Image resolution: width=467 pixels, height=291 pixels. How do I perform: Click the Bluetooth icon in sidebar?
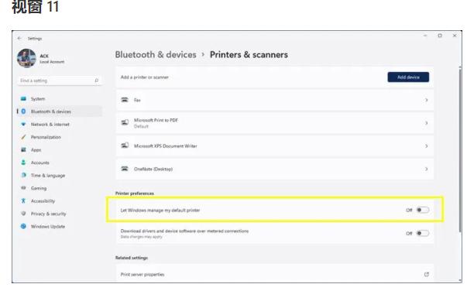click(x=23, y=111)
